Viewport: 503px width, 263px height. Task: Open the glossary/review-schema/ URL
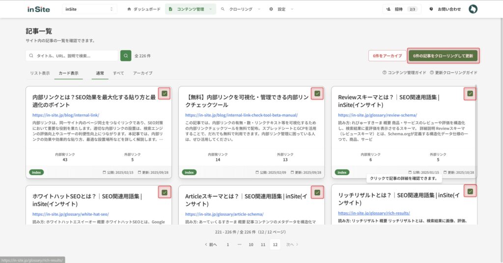point(377,115)
